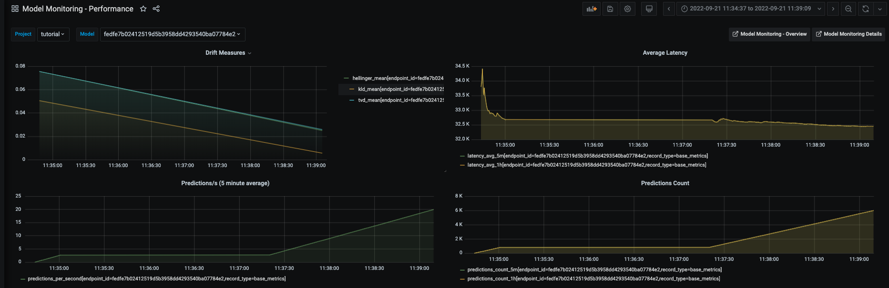This screenshot has width=889, height=288.
Task: Open the Average Latency panel title
Action: (665, 53)
